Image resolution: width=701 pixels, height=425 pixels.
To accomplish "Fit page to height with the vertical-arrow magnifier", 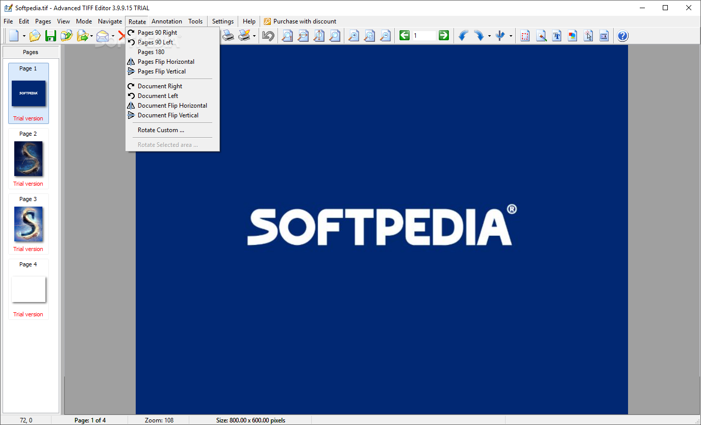I will [319, 36].
